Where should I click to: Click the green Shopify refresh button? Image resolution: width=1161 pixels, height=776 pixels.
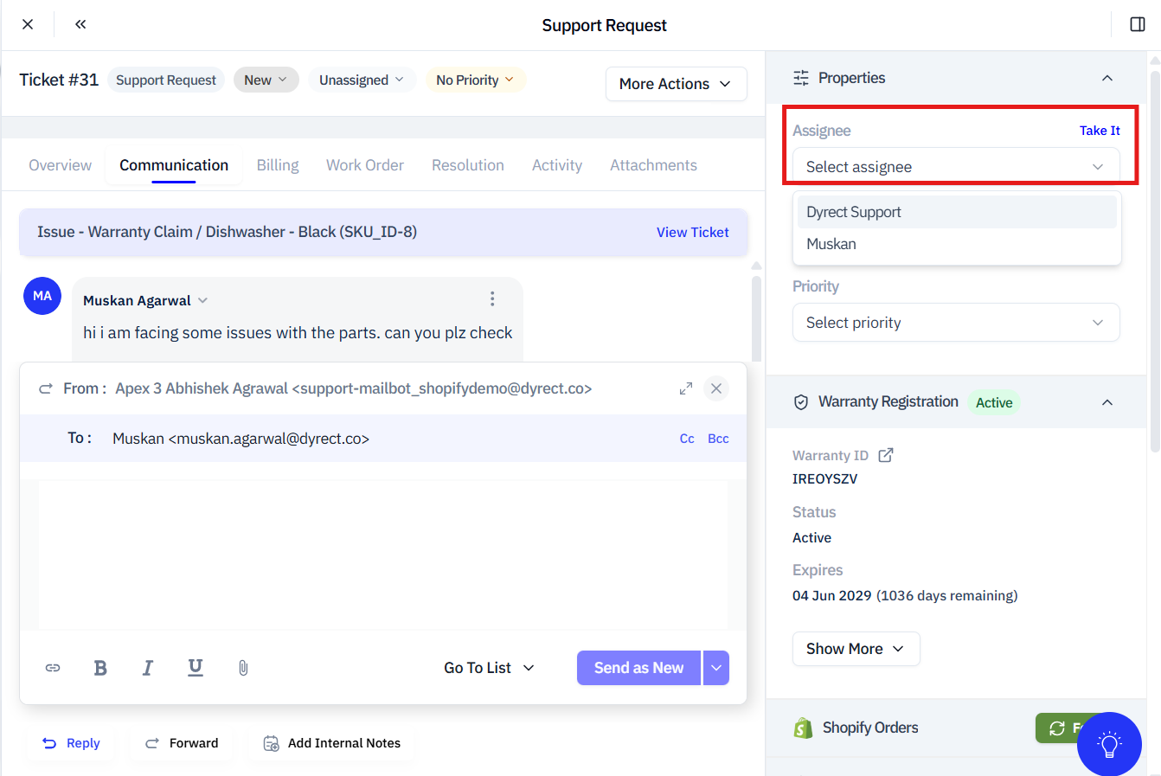pos(1058,728)
